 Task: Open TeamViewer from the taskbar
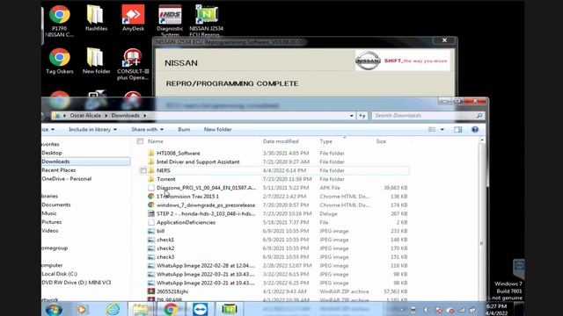(200, 309)
